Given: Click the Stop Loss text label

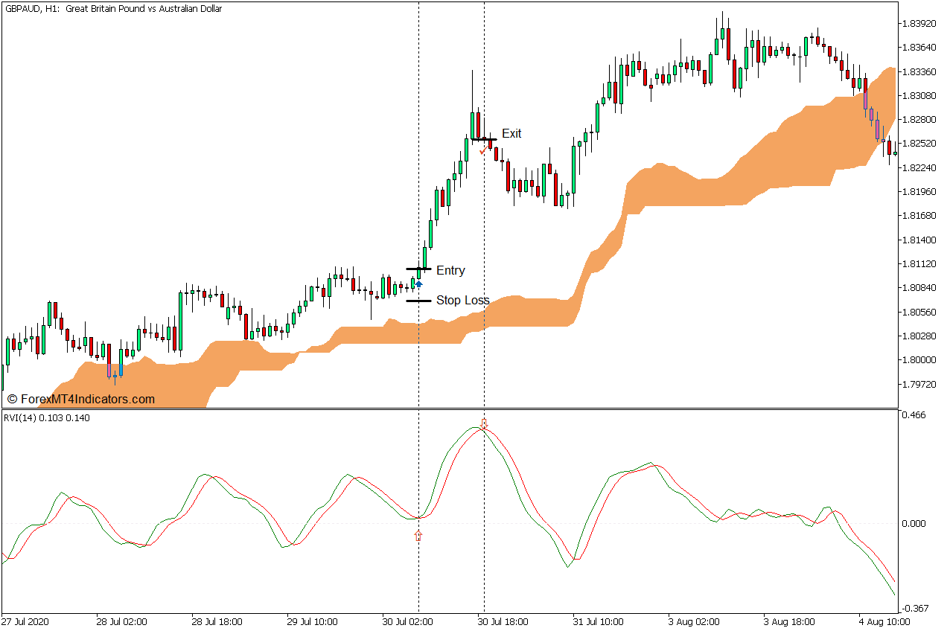Looking at the screenshot, I should [x=462, y=301].
